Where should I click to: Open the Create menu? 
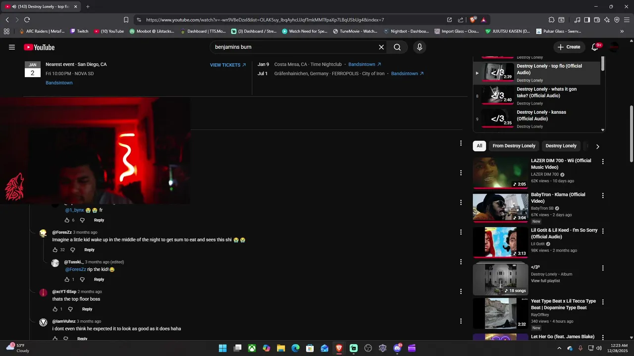(x=569, y=47)
